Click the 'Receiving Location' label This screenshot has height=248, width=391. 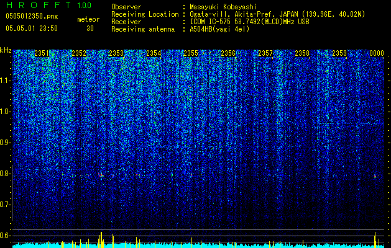click(145, 14)
